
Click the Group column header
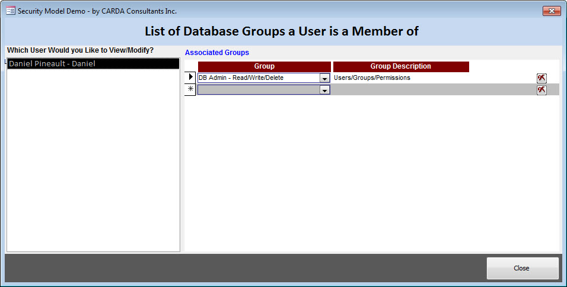coord(264,66)
